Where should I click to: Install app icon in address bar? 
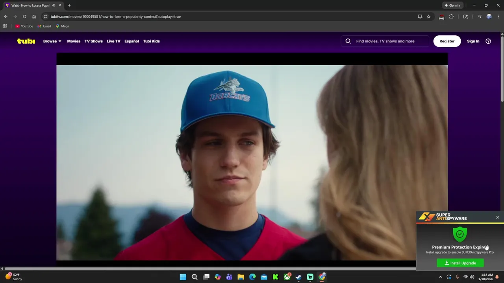[420, 17]
